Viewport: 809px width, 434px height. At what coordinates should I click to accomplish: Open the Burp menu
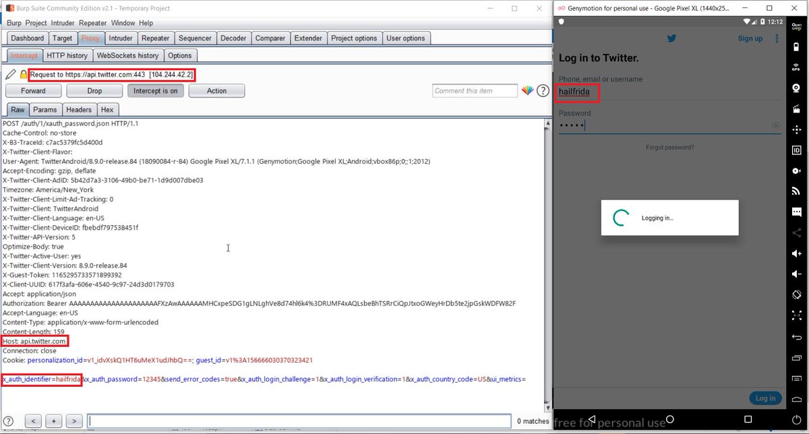point(14,23)
